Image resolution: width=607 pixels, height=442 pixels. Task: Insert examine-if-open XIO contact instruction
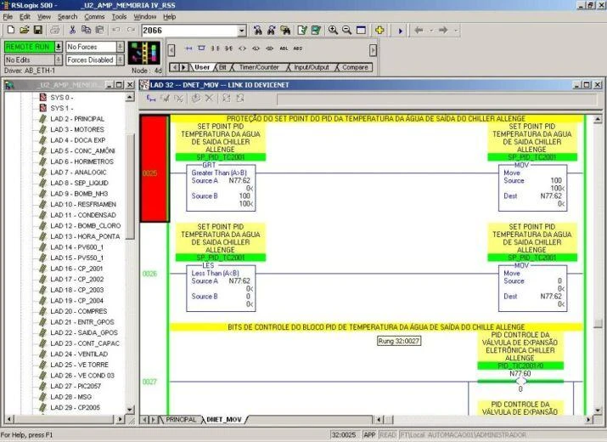228,48
